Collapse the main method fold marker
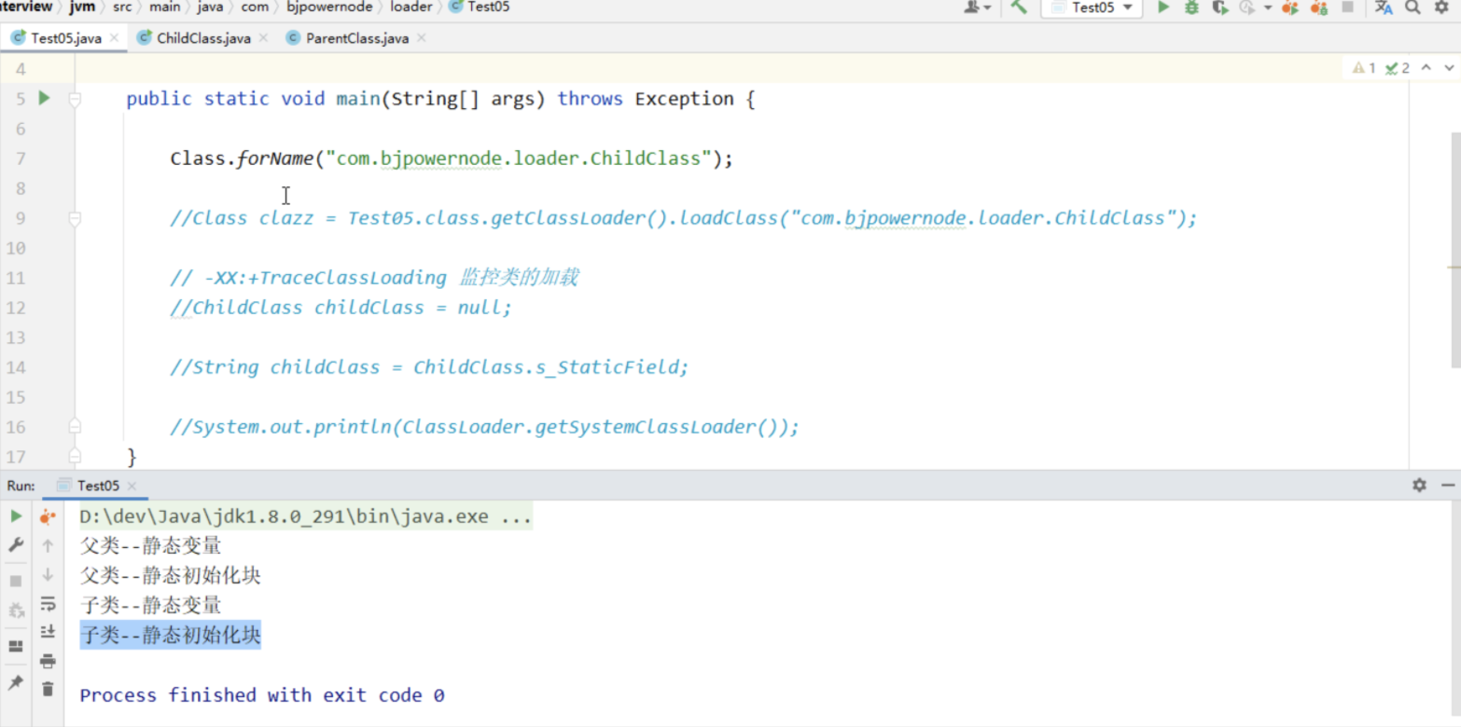 tap(76, 99)
